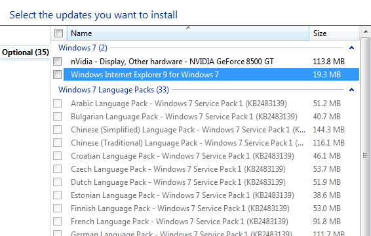Click the Windows 7 Language Packs (33) heading

[x=113, y=90]
